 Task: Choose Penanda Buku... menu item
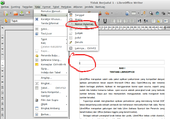[x=51, y=56]
